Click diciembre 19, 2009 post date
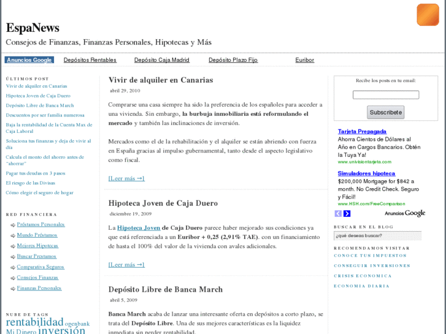 click(x=131, y=214)
